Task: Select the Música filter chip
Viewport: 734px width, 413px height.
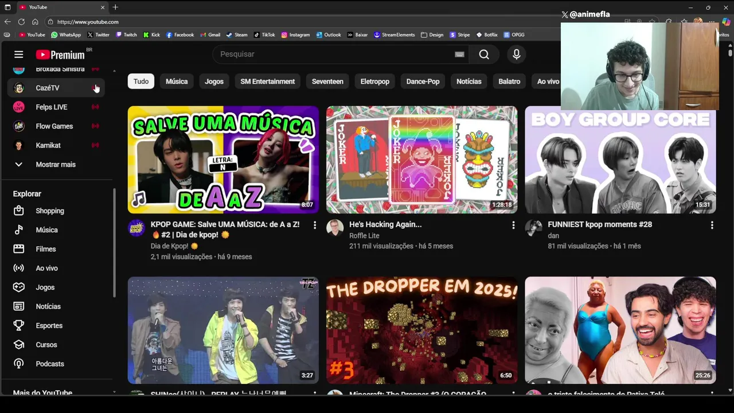Action: click(x=177, y=81)
